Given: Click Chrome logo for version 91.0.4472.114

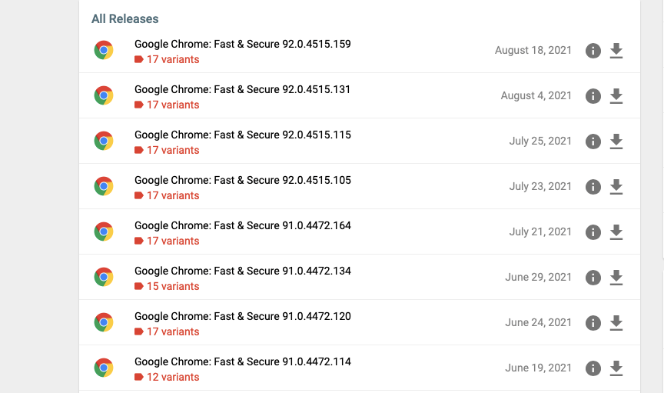Looking at the screenshot, I should (104, 368).
